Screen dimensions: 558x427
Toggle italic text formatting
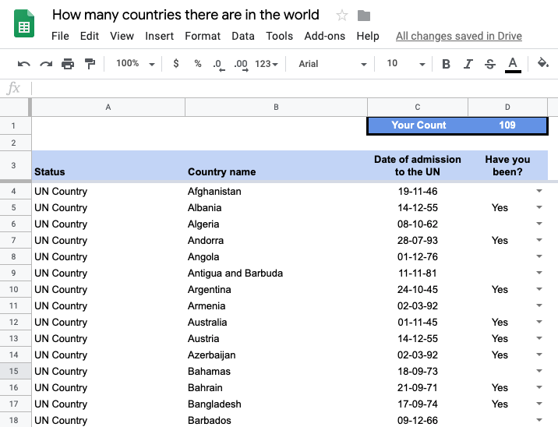pyautogui.click(x=468, y=64)
